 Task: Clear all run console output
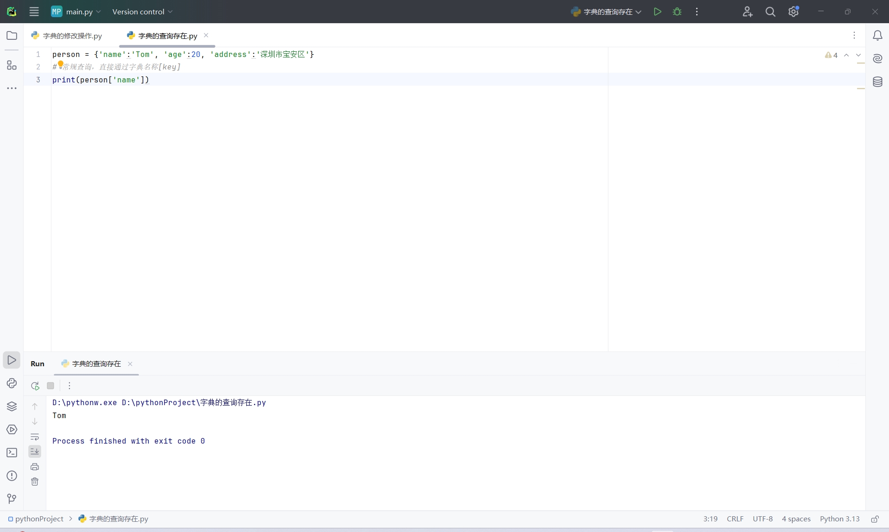pos(35,482)
